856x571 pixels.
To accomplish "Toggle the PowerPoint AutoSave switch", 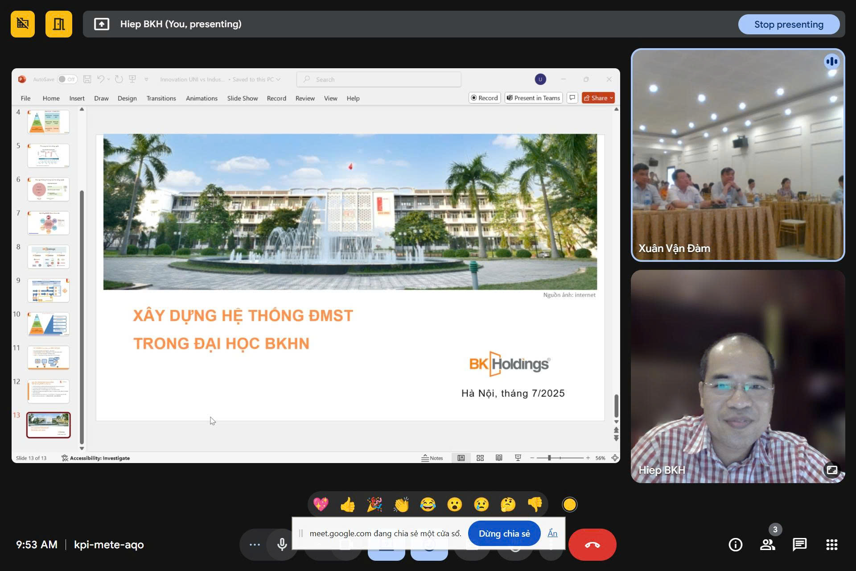I will click(67, 79).
